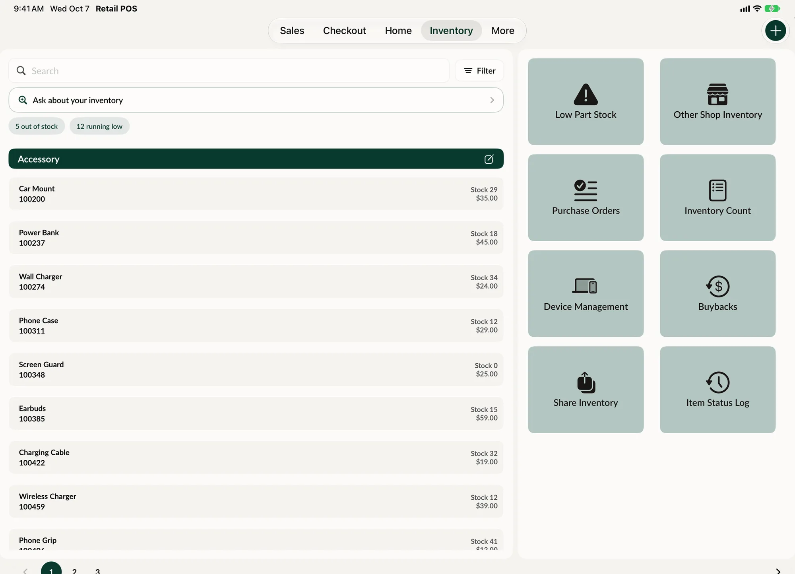Go to next page with right arrow

point(778,571)
